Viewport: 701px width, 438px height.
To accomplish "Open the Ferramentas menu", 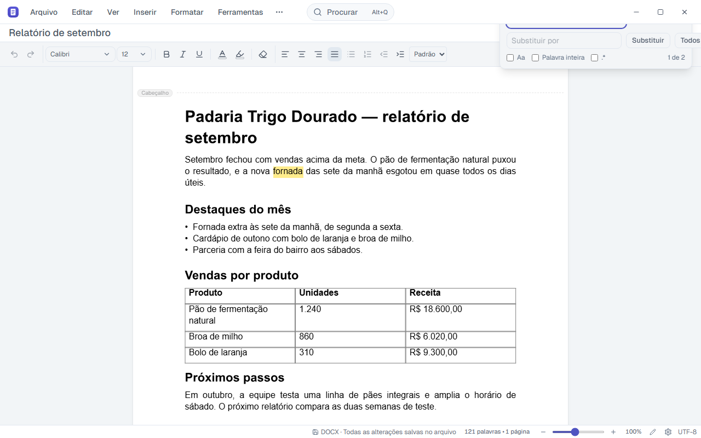I will 240,12.
